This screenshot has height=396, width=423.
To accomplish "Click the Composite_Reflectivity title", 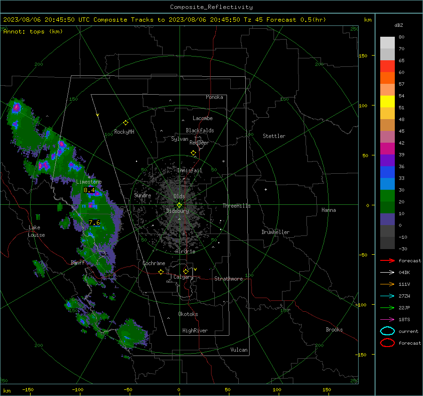I will (211, 7).
